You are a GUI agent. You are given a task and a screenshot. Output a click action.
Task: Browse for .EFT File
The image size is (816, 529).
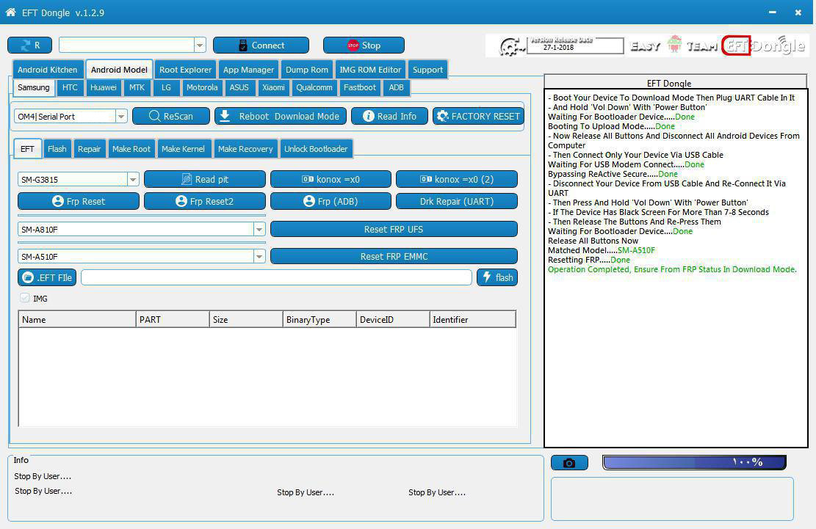pyautogui.click(x=47, y=277)
